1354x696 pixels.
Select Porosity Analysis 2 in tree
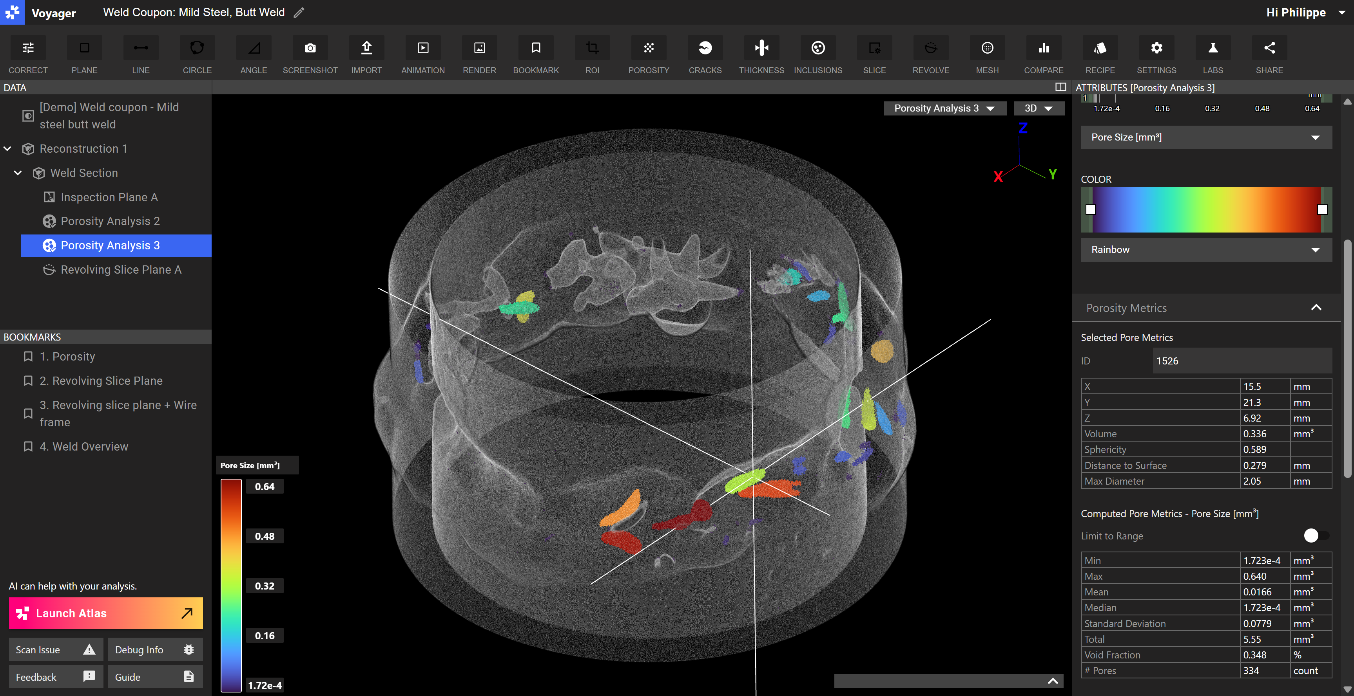[110, 222]
